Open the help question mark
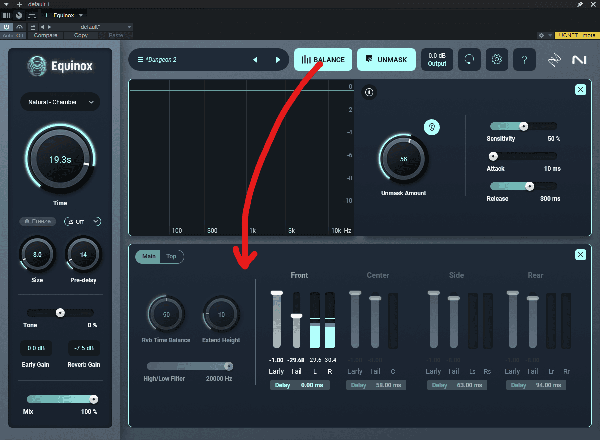 [x=524, y=60]
